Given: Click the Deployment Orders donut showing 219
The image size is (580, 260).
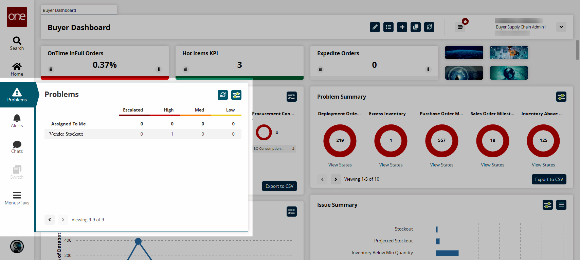Looking at the screenshot, I should click(340, 141).
